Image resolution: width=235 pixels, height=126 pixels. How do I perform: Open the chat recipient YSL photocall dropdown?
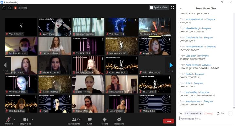pos(193,113)
